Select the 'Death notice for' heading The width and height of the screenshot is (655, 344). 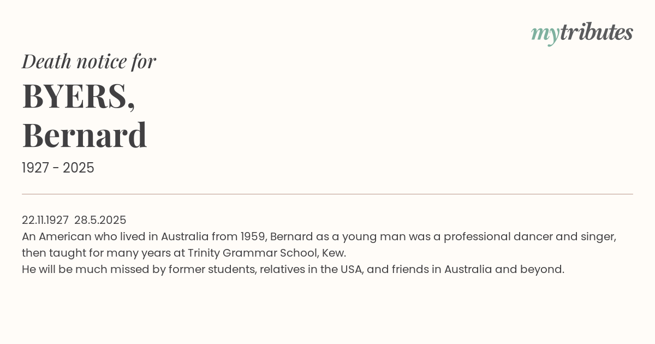click(89, 61)
